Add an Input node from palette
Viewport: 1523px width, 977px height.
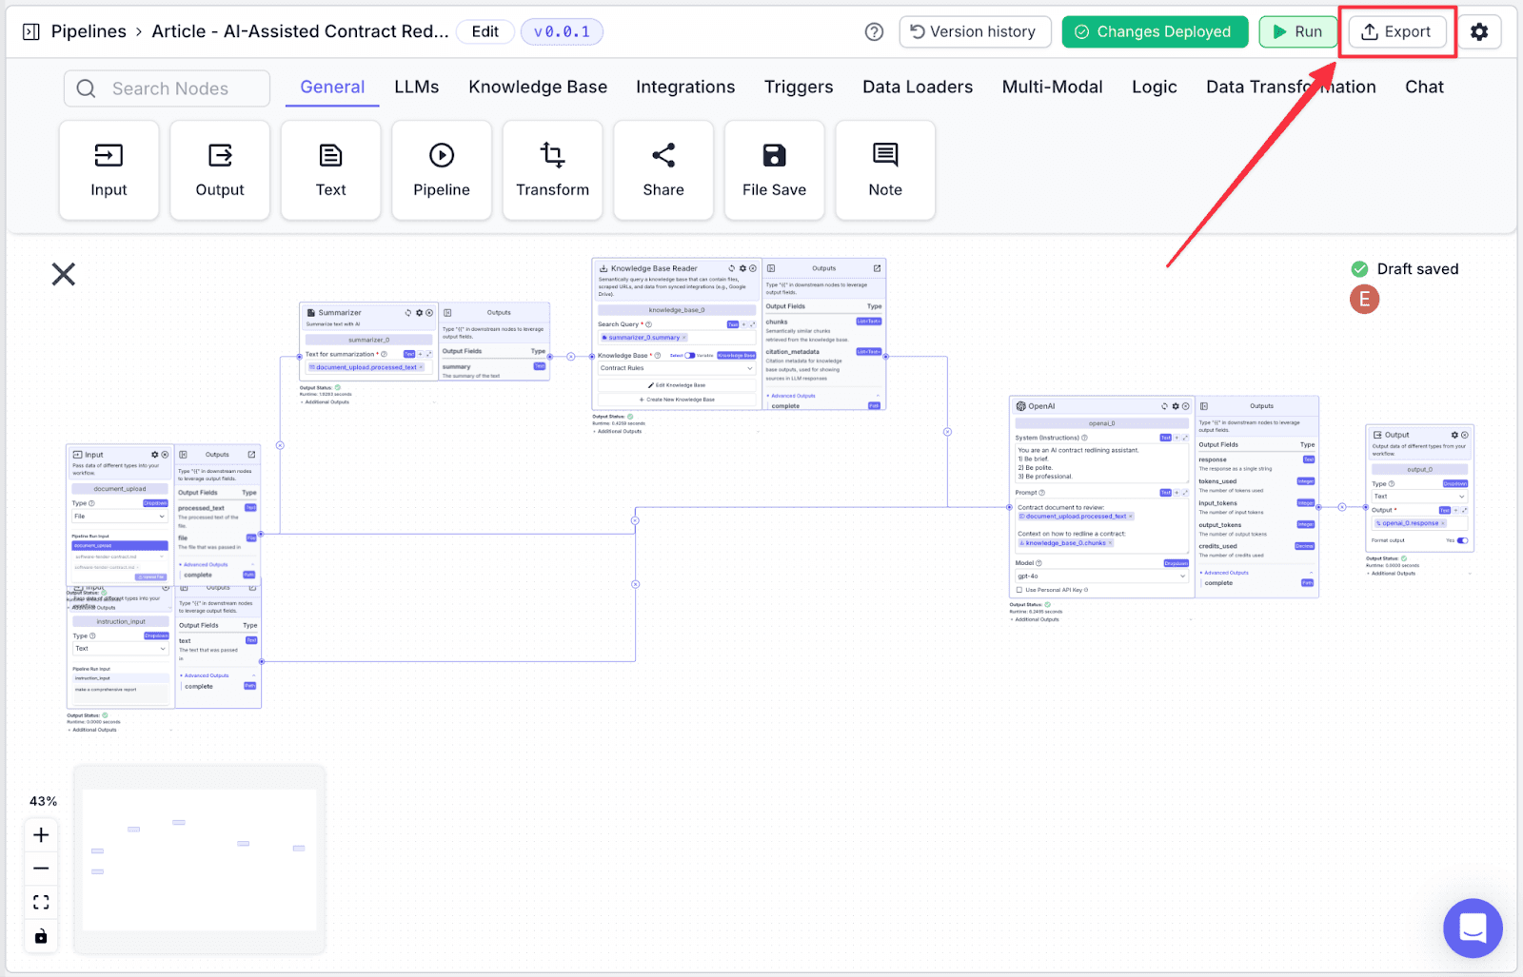click(x=109, y=170)
